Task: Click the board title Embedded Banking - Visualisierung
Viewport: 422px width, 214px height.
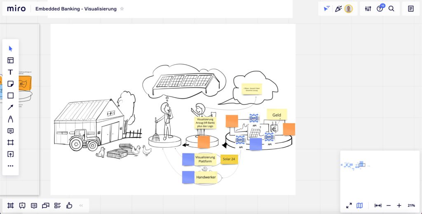Action: (76, 9)
